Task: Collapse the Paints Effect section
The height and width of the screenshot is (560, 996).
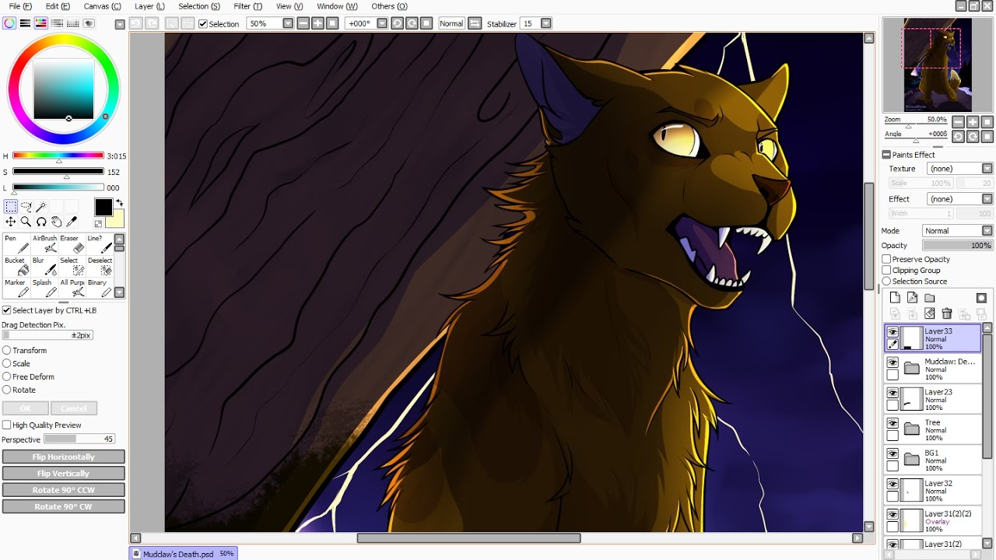Action: (x=886, y=155)
